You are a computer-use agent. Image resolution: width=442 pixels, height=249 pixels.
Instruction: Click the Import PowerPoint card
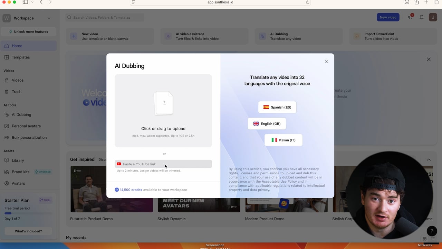[393, 36]
